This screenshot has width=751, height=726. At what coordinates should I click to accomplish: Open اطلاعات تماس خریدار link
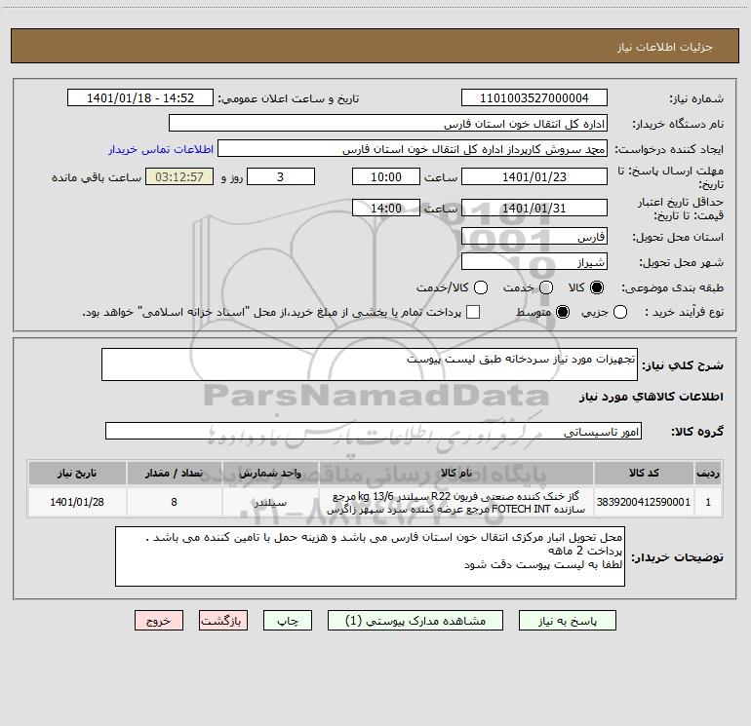(x=161, y=149)
